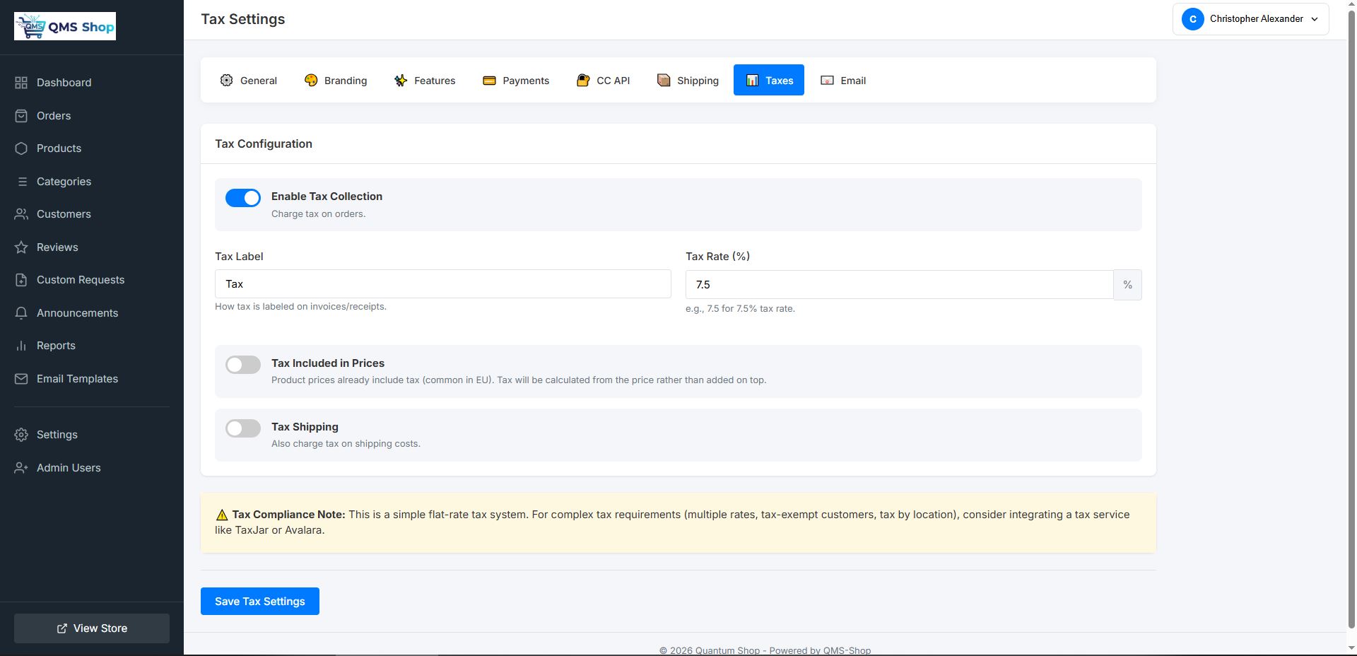The width and height of the screenshot is (1357, 656).
Task: Click into the Tax Label field
Action: point(442,284)
